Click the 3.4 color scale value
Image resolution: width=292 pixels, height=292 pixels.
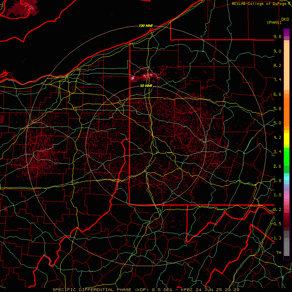click(x=277, y=152)
